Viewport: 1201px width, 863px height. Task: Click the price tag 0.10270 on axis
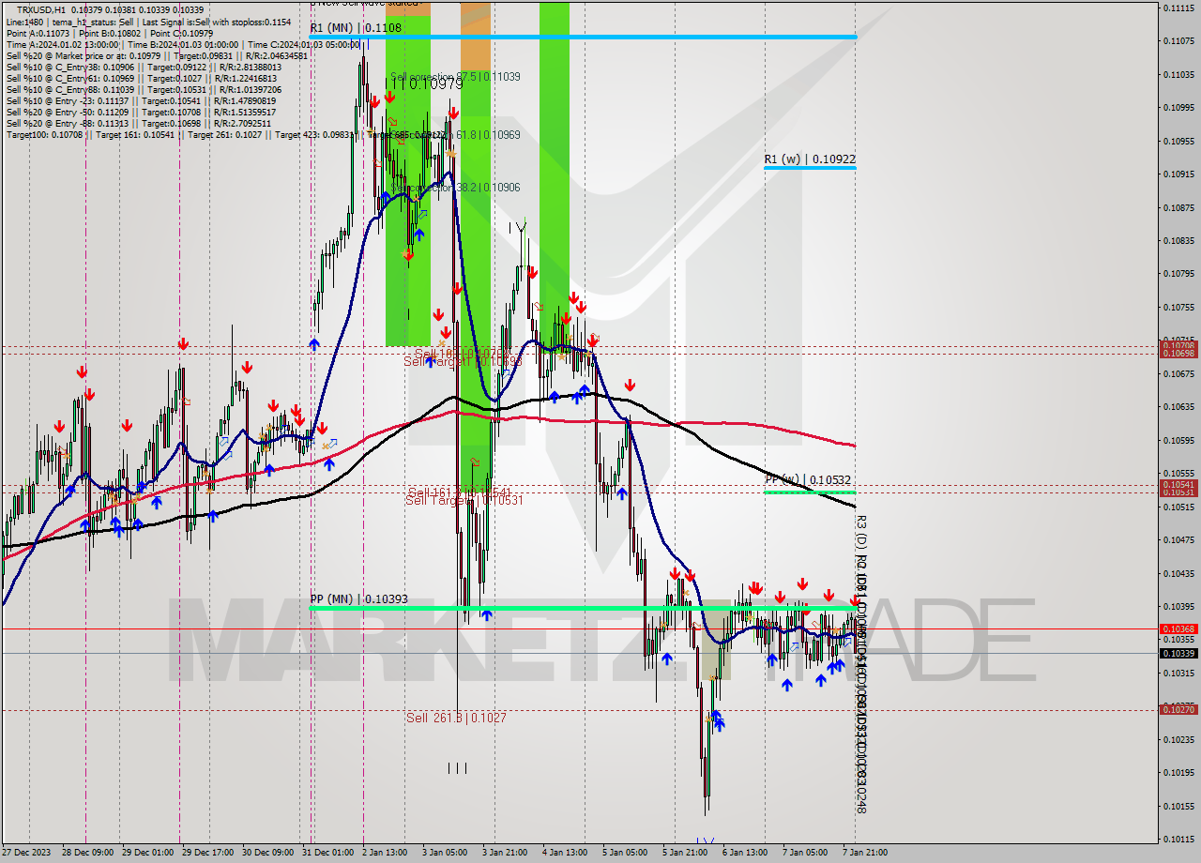click(x=1178, y=710)
